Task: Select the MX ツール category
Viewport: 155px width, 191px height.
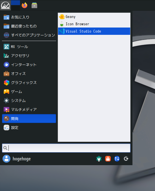Action: (29, 47)
